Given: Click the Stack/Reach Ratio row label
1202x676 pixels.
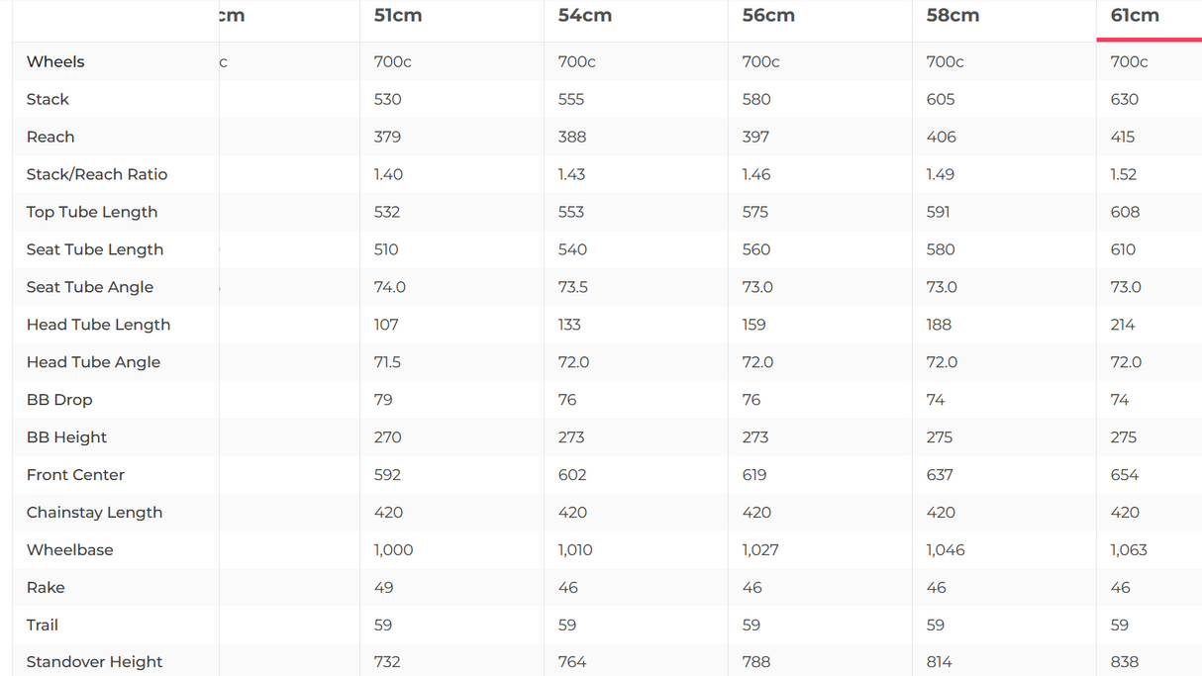Looking at the screenshot, I should (97, 174).
